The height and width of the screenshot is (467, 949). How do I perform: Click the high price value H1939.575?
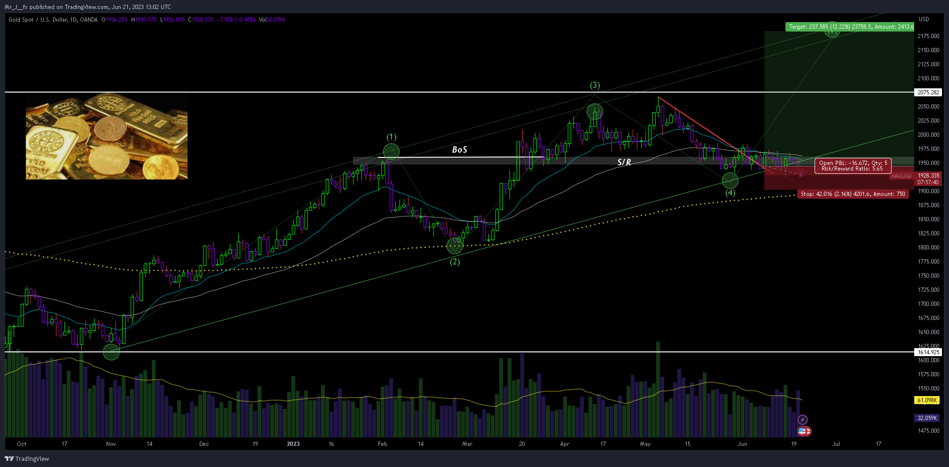pos(144,20)
